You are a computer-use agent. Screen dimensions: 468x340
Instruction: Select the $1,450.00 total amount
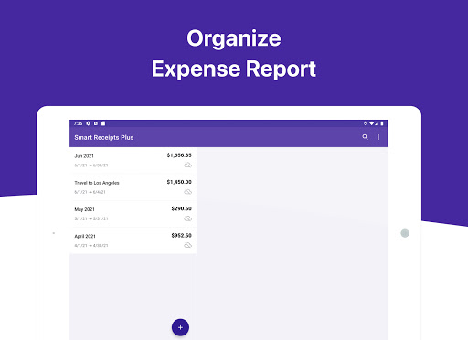(x=179, y=182)
